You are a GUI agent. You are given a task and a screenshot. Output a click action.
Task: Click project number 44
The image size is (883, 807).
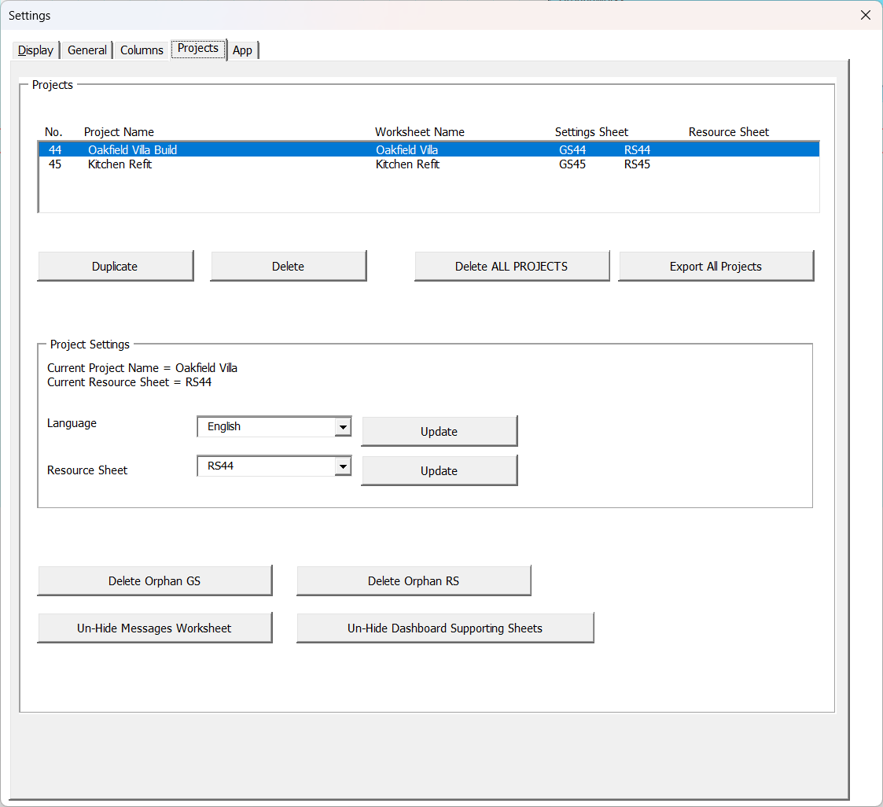(55, 149)
